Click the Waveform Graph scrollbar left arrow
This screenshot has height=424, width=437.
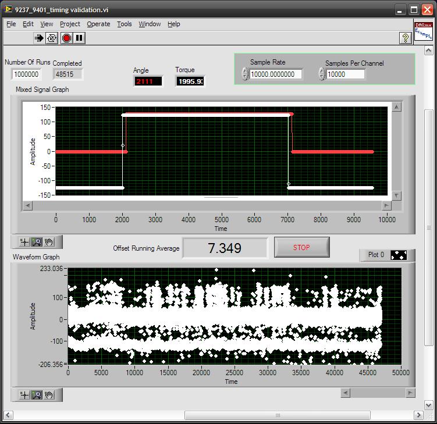346,393
